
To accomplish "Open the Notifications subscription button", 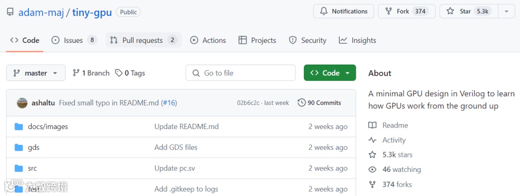I will pyautogui.click(x=343, y=11).
